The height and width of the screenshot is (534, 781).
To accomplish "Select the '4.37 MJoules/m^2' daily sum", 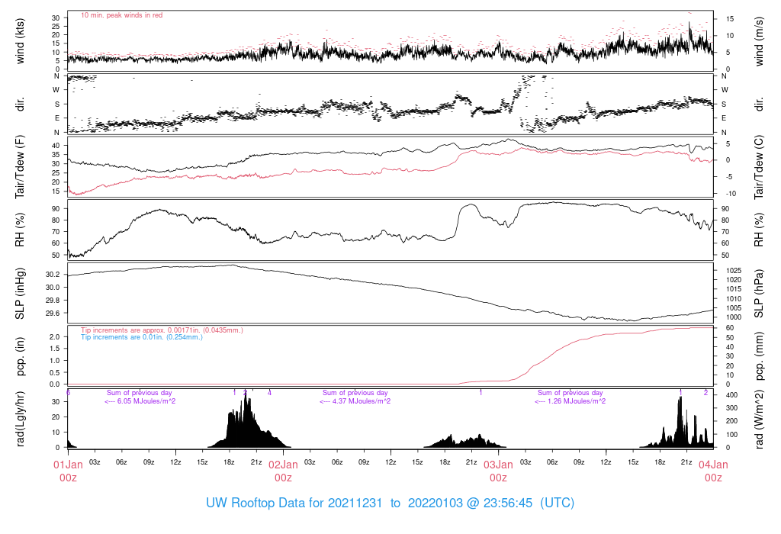I will [355, 401].
